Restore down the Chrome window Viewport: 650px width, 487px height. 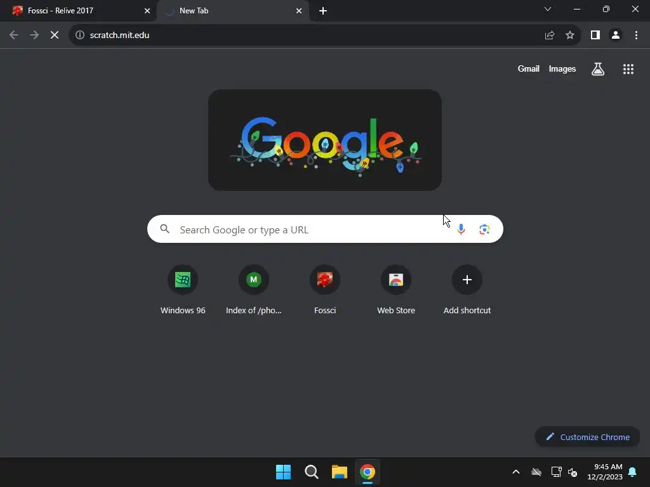pos(606,9)
